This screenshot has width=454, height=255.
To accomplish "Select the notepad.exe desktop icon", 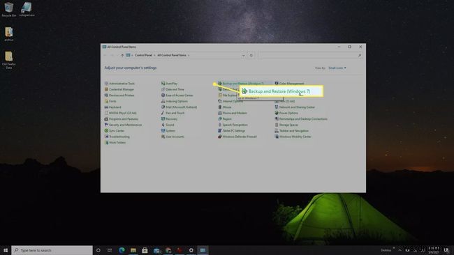I will tap(27, 9).
